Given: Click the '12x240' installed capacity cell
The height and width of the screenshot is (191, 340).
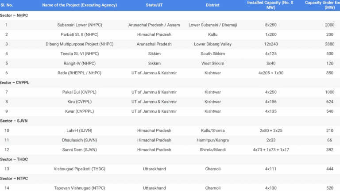Looking at the screenshot, I should click(271, 44).
